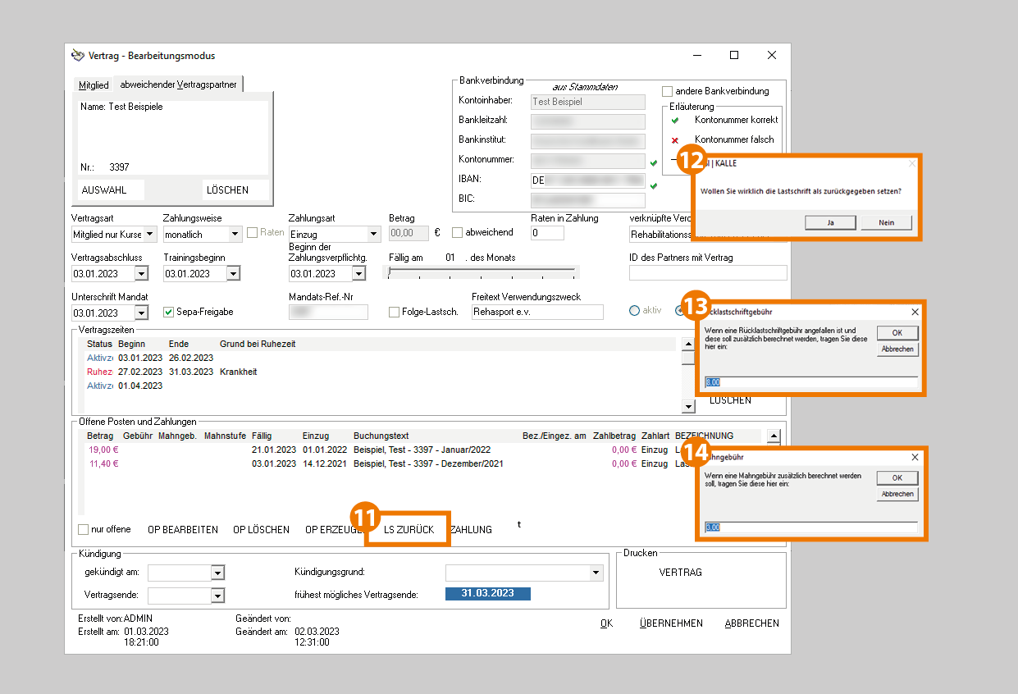Toggle the 'nur offene' checkbox
The height and width of the screenshot is (694, 1018).
point(84,529)
